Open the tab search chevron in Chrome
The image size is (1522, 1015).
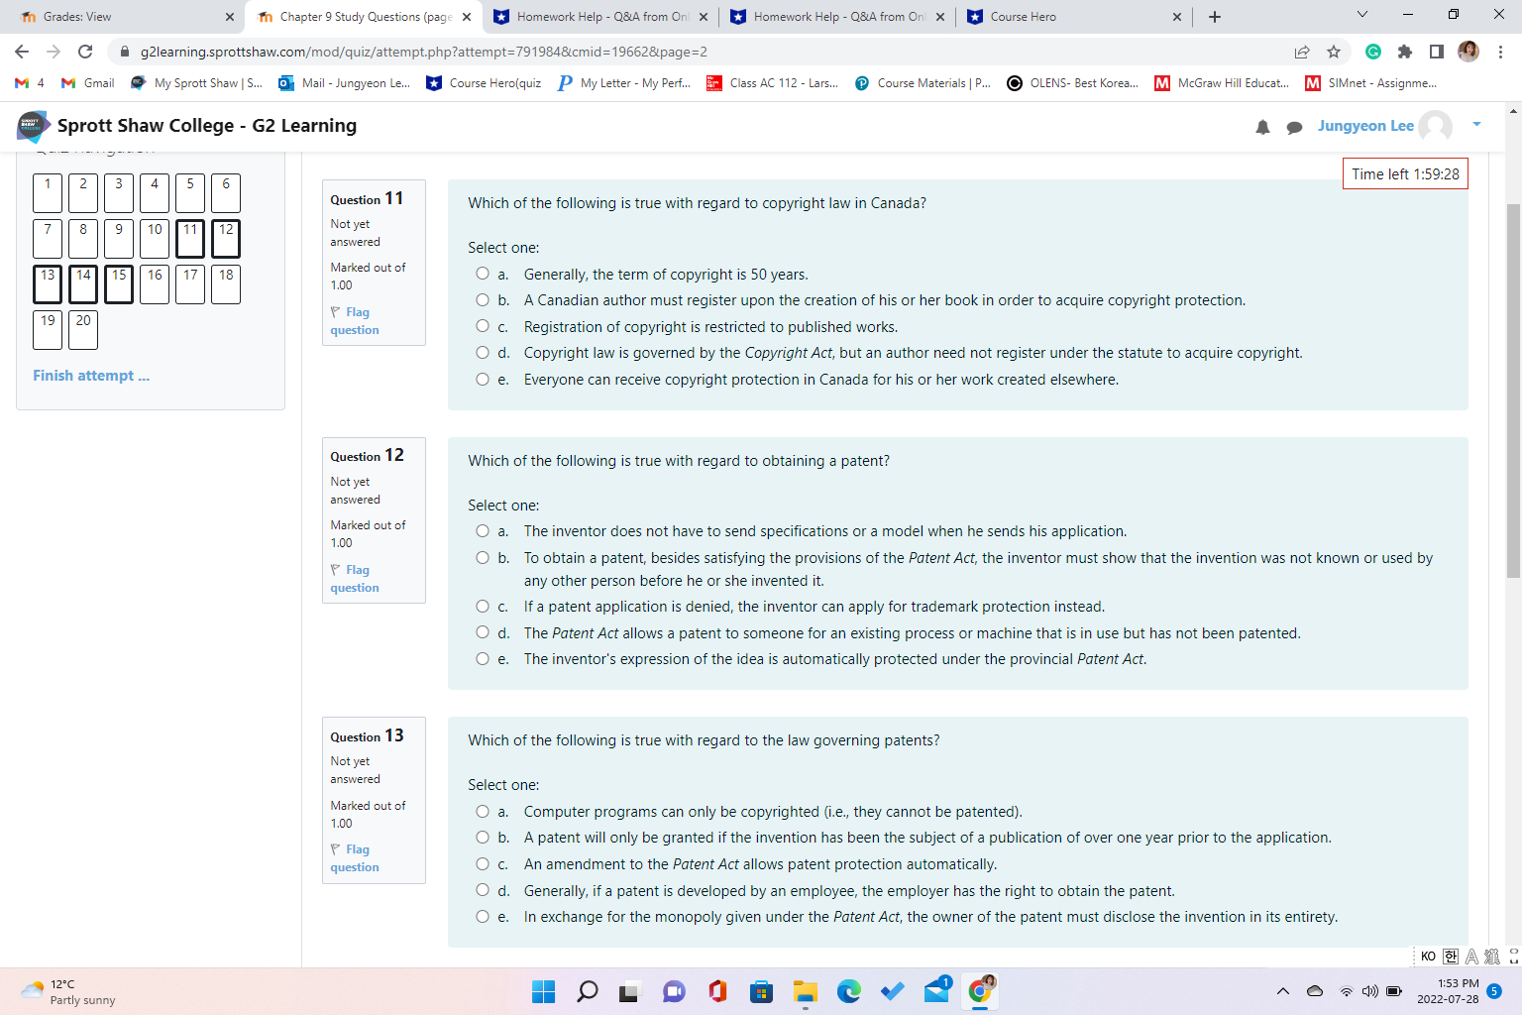tap(1362, 15)
